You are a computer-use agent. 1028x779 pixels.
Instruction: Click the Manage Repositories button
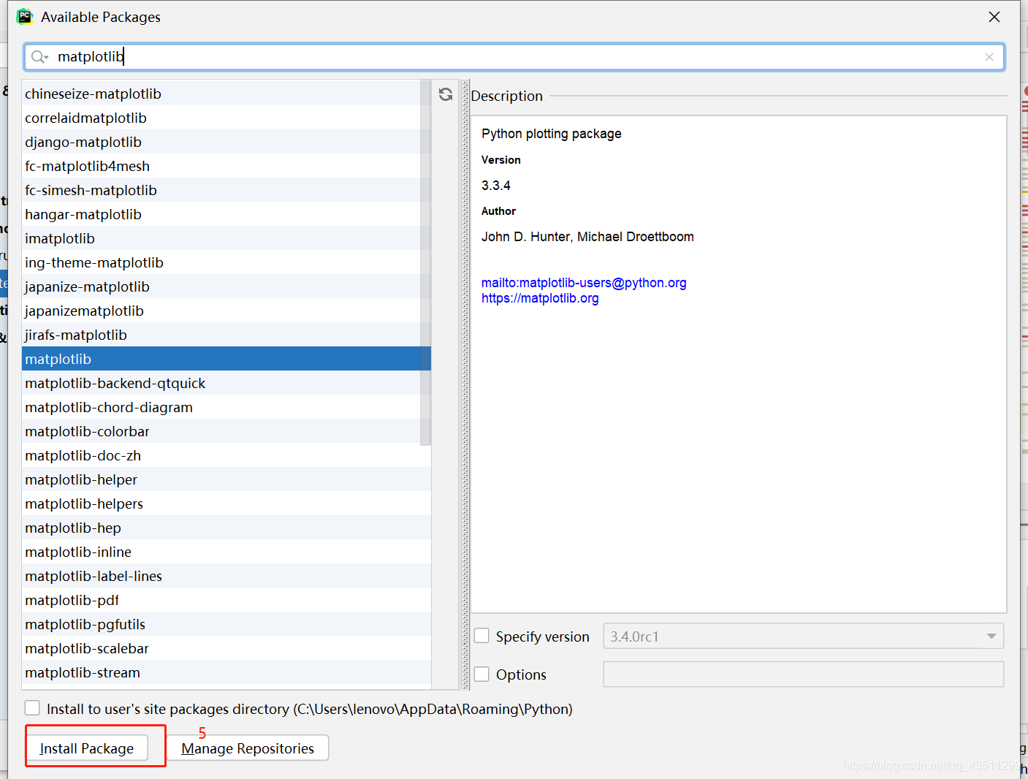coord(248,748)
